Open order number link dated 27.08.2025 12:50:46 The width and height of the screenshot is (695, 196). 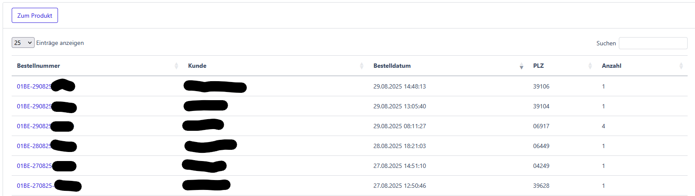[x=34, y=186]
